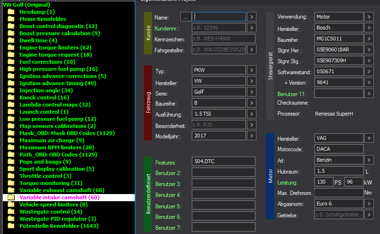380x234 pixels.
Task: Click arrow button beside Motor Hersteller VAG
Action: [369, 138]
